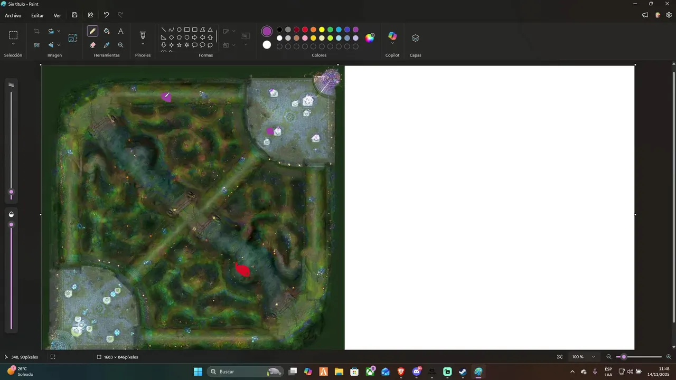Select the Right arrow shape
Screen dimensions: 676x380
[x=194, y=37]
